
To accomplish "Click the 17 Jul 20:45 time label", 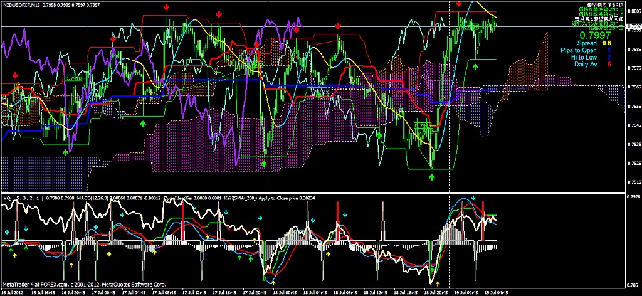I will coord(254,293).
